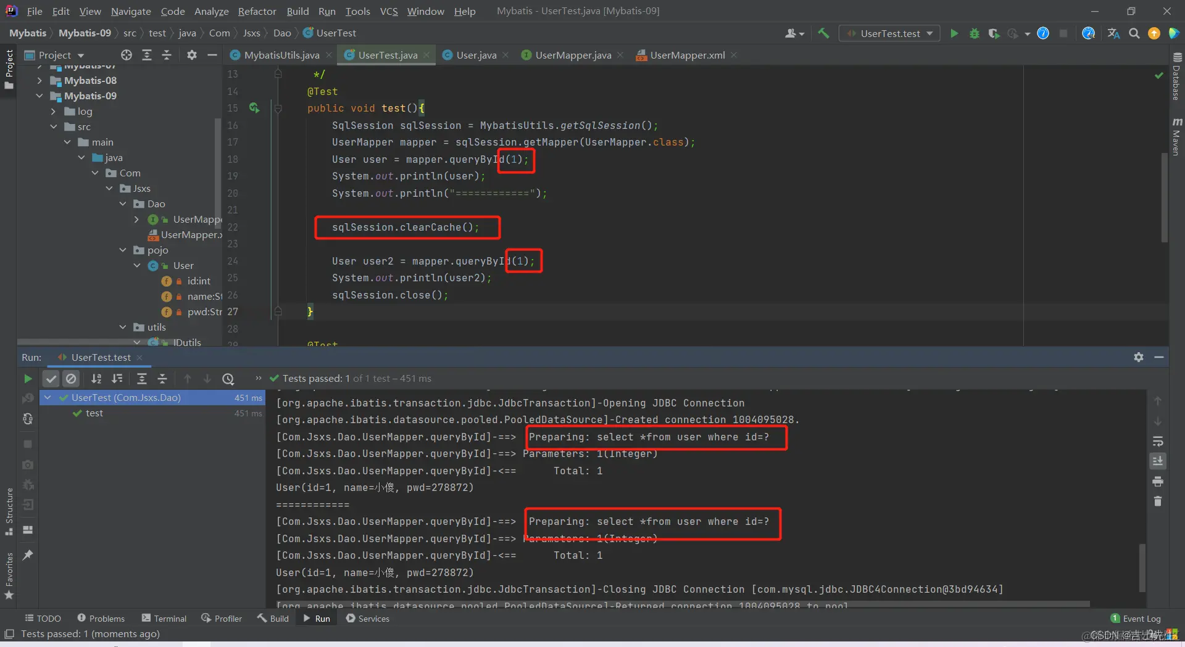This screenshot has width=1185, height=647.
Task: Collapse the Dao package
Action: pyautogui.click(x=123, y=204)
